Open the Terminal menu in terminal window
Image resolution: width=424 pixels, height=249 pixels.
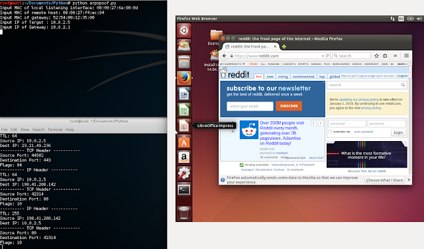pyautogui.click(x=55, y=130)
